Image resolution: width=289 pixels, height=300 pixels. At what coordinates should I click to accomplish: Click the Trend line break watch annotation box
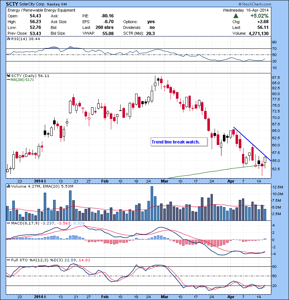(179, 142)
